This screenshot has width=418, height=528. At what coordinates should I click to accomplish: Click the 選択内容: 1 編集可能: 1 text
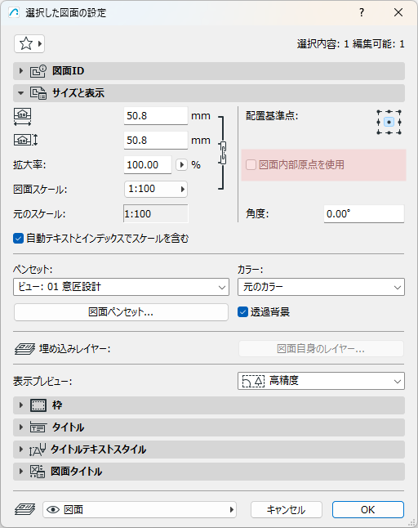coord(351,44)
